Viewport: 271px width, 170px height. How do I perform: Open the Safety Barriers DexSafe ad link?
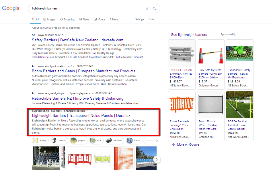click(x=77, y=40)
